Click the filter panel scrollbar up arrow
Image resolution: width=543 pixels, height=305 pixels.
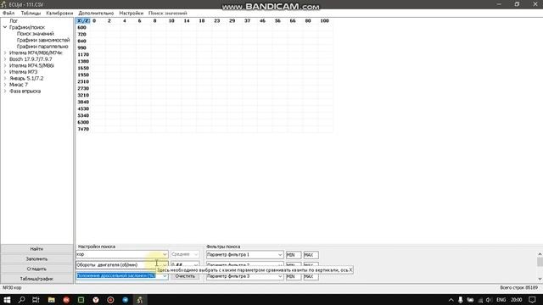(x=540, y=254)
